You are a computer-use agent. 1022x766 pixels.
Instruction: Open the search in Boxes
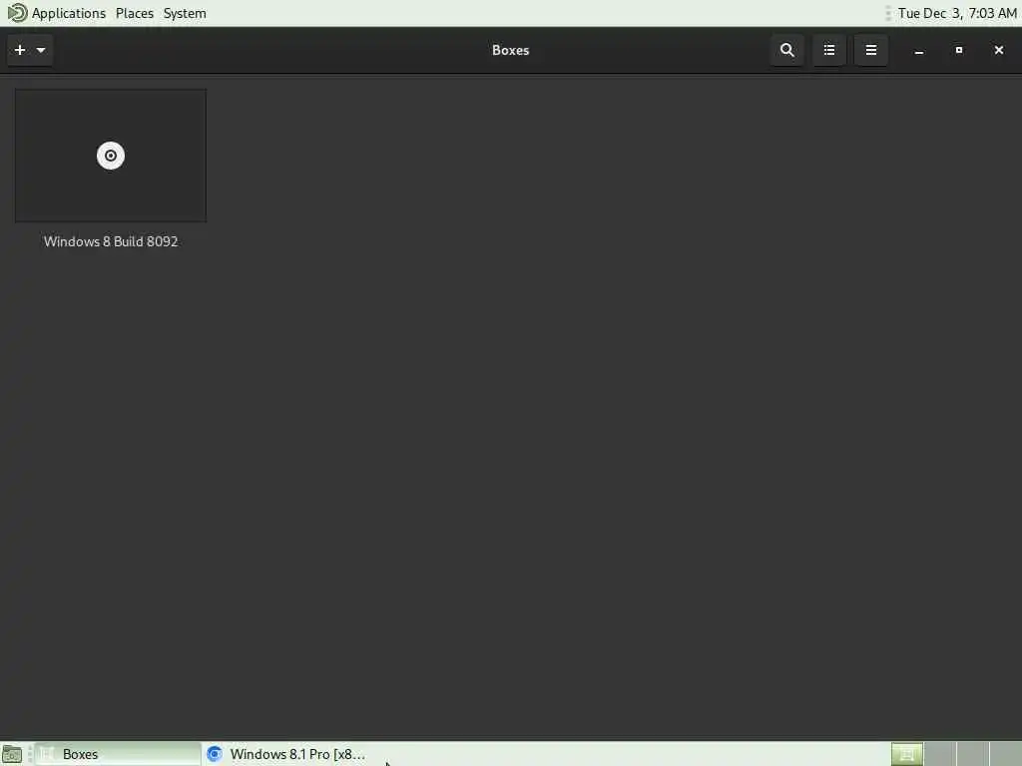pyautogui.click(x=786, y=50)
